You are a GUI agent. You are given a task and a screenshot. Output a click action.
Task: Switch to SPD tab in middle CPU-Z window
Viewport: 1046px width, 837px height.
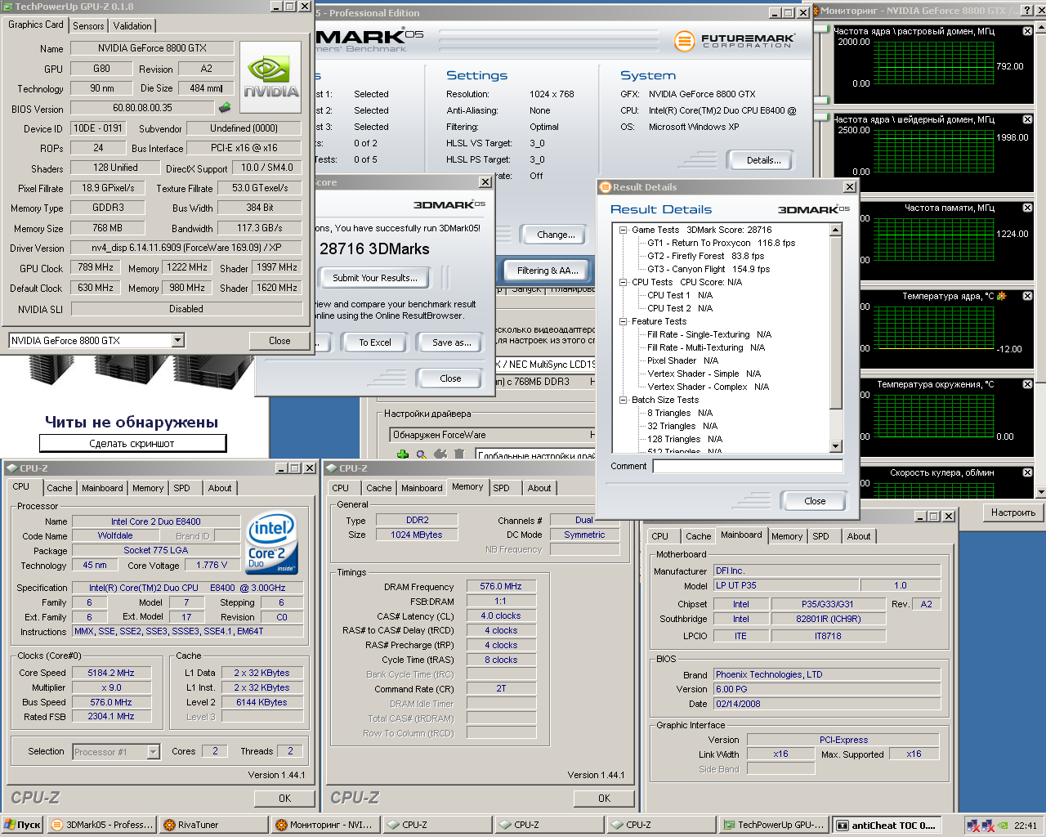pyautogui.click(x=501, y=488)
